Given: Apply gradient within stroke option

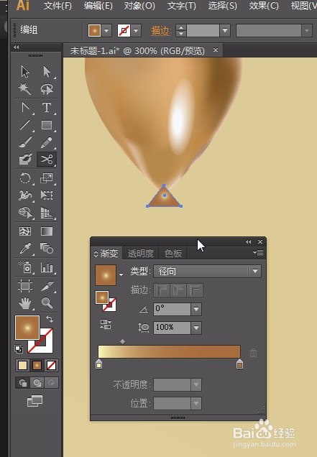Looking at the screenshot, I should (x=162, y=290).
